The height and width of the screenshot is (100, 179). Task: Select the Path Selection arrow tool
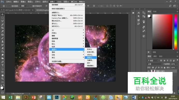point(2,69)
